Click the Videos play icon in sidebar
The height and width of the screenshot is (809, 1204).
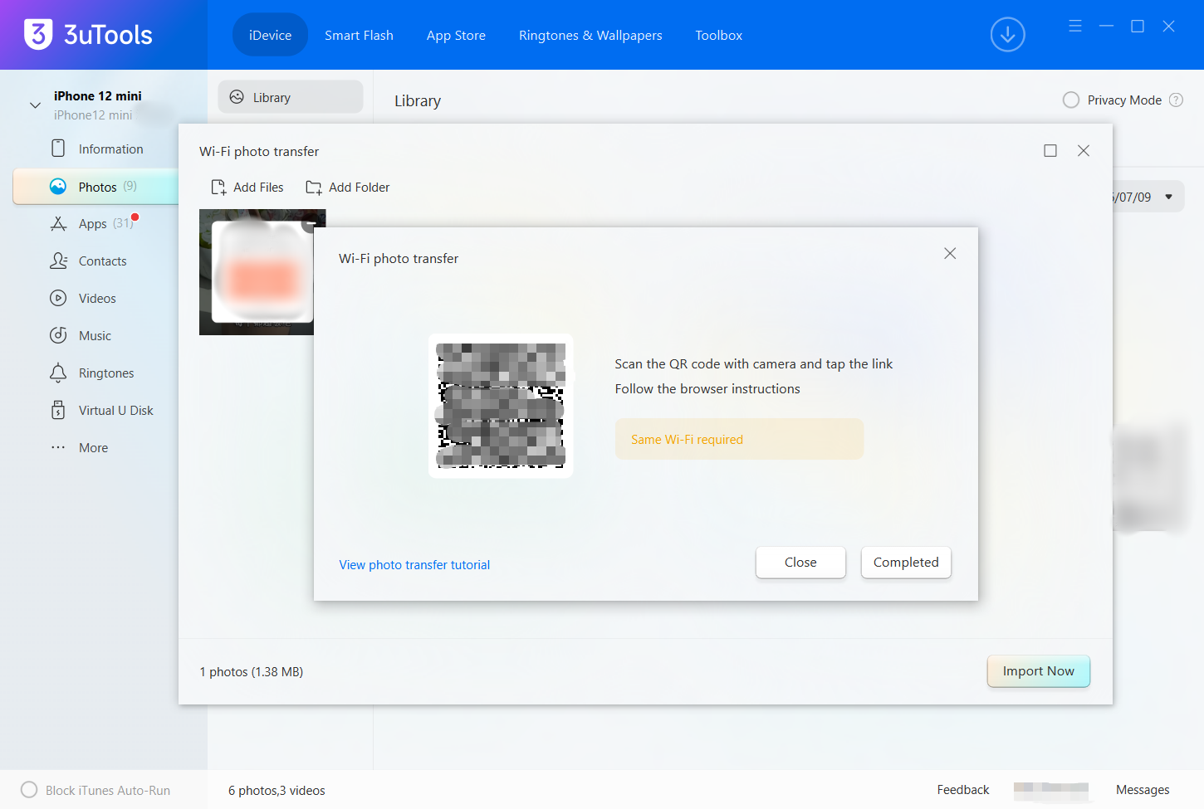pos(58,298)
